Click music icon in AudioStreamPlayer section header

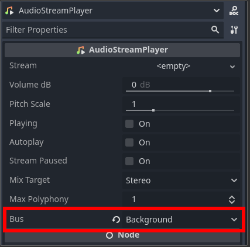[x=81, y=50]
